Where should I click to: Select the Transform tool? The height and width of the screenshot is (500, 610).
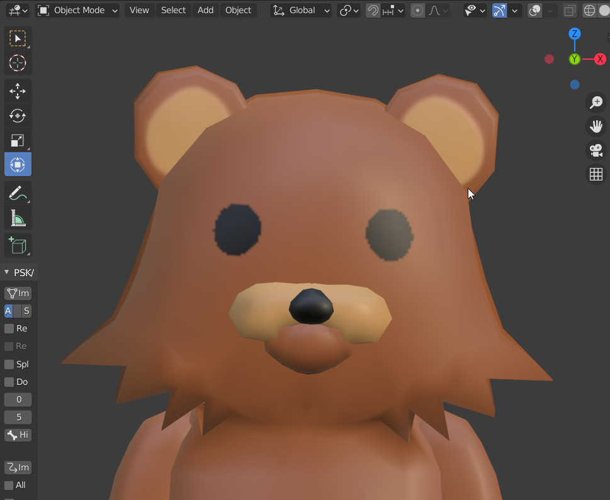point(18,164)
